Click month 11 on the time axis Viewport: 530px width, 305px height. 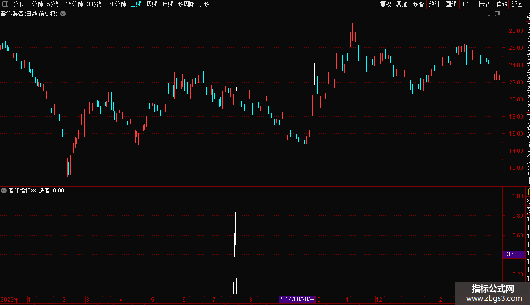pos(345,299)
